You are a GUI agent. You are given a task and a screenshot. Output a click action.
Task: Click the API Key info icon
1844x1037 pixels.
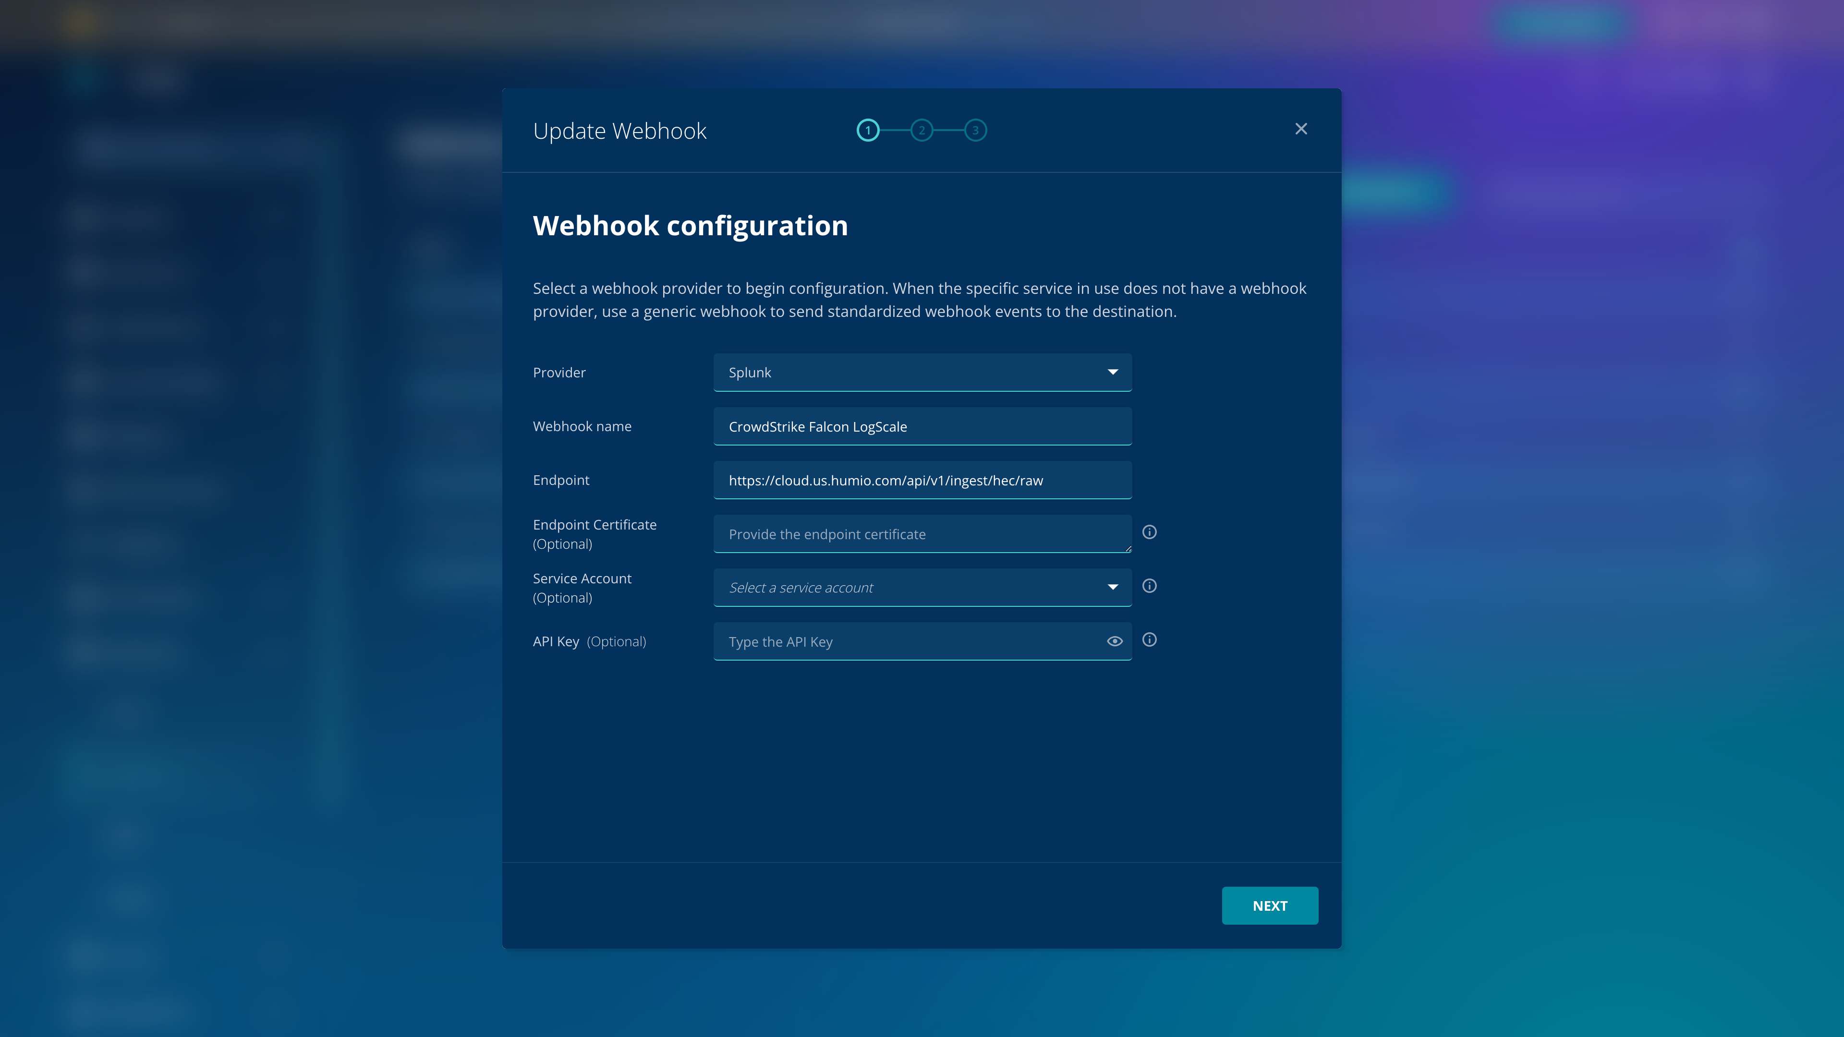click(1149, 640)
